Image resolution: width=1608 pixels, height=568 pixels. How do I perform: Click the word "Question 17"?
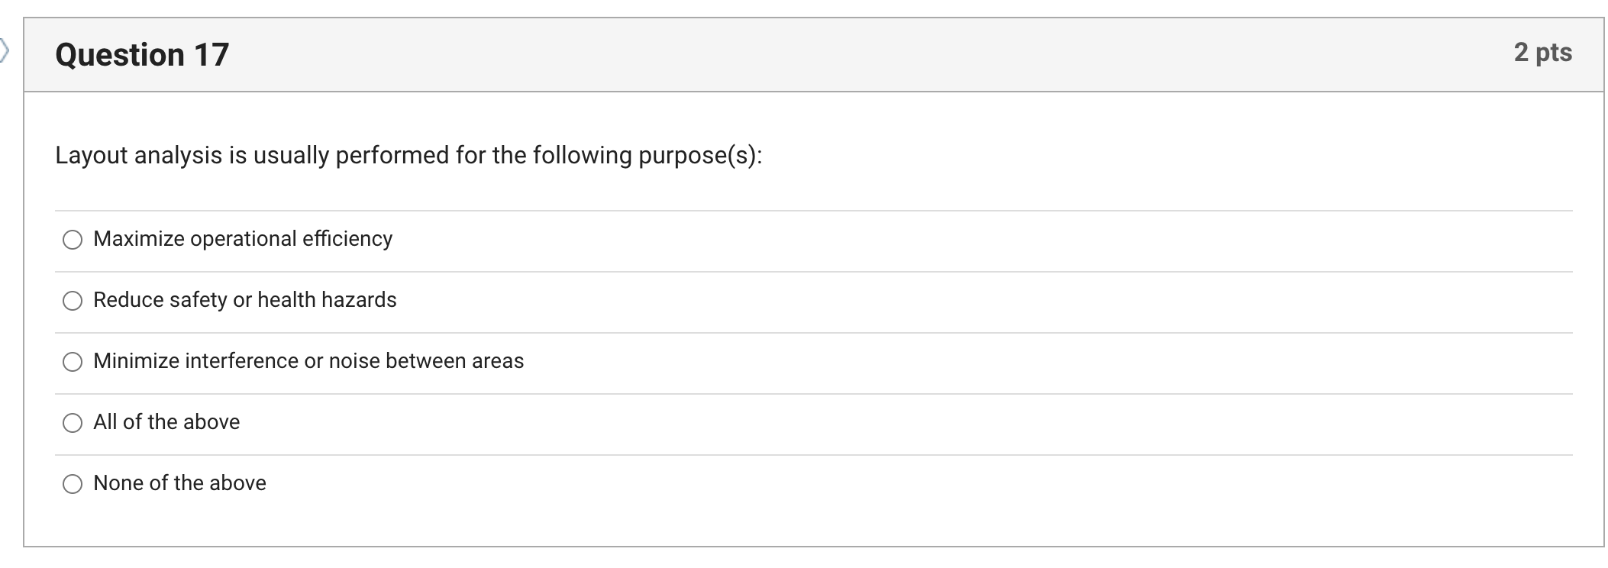click(142, 52)
